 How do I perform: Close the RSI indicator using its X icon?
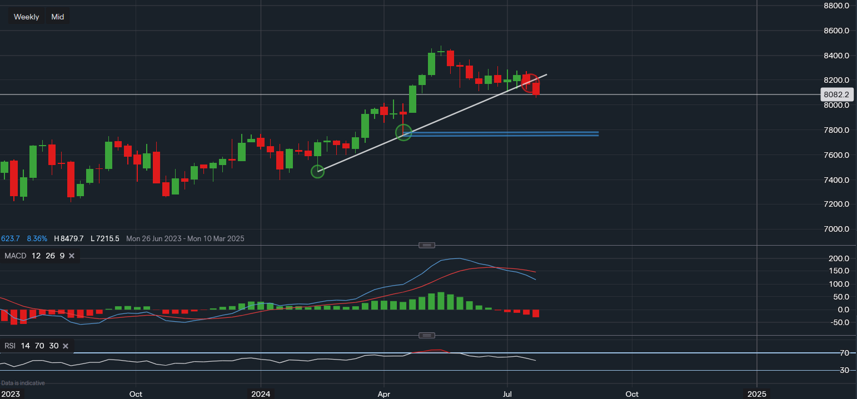click(x=66, y=346)
